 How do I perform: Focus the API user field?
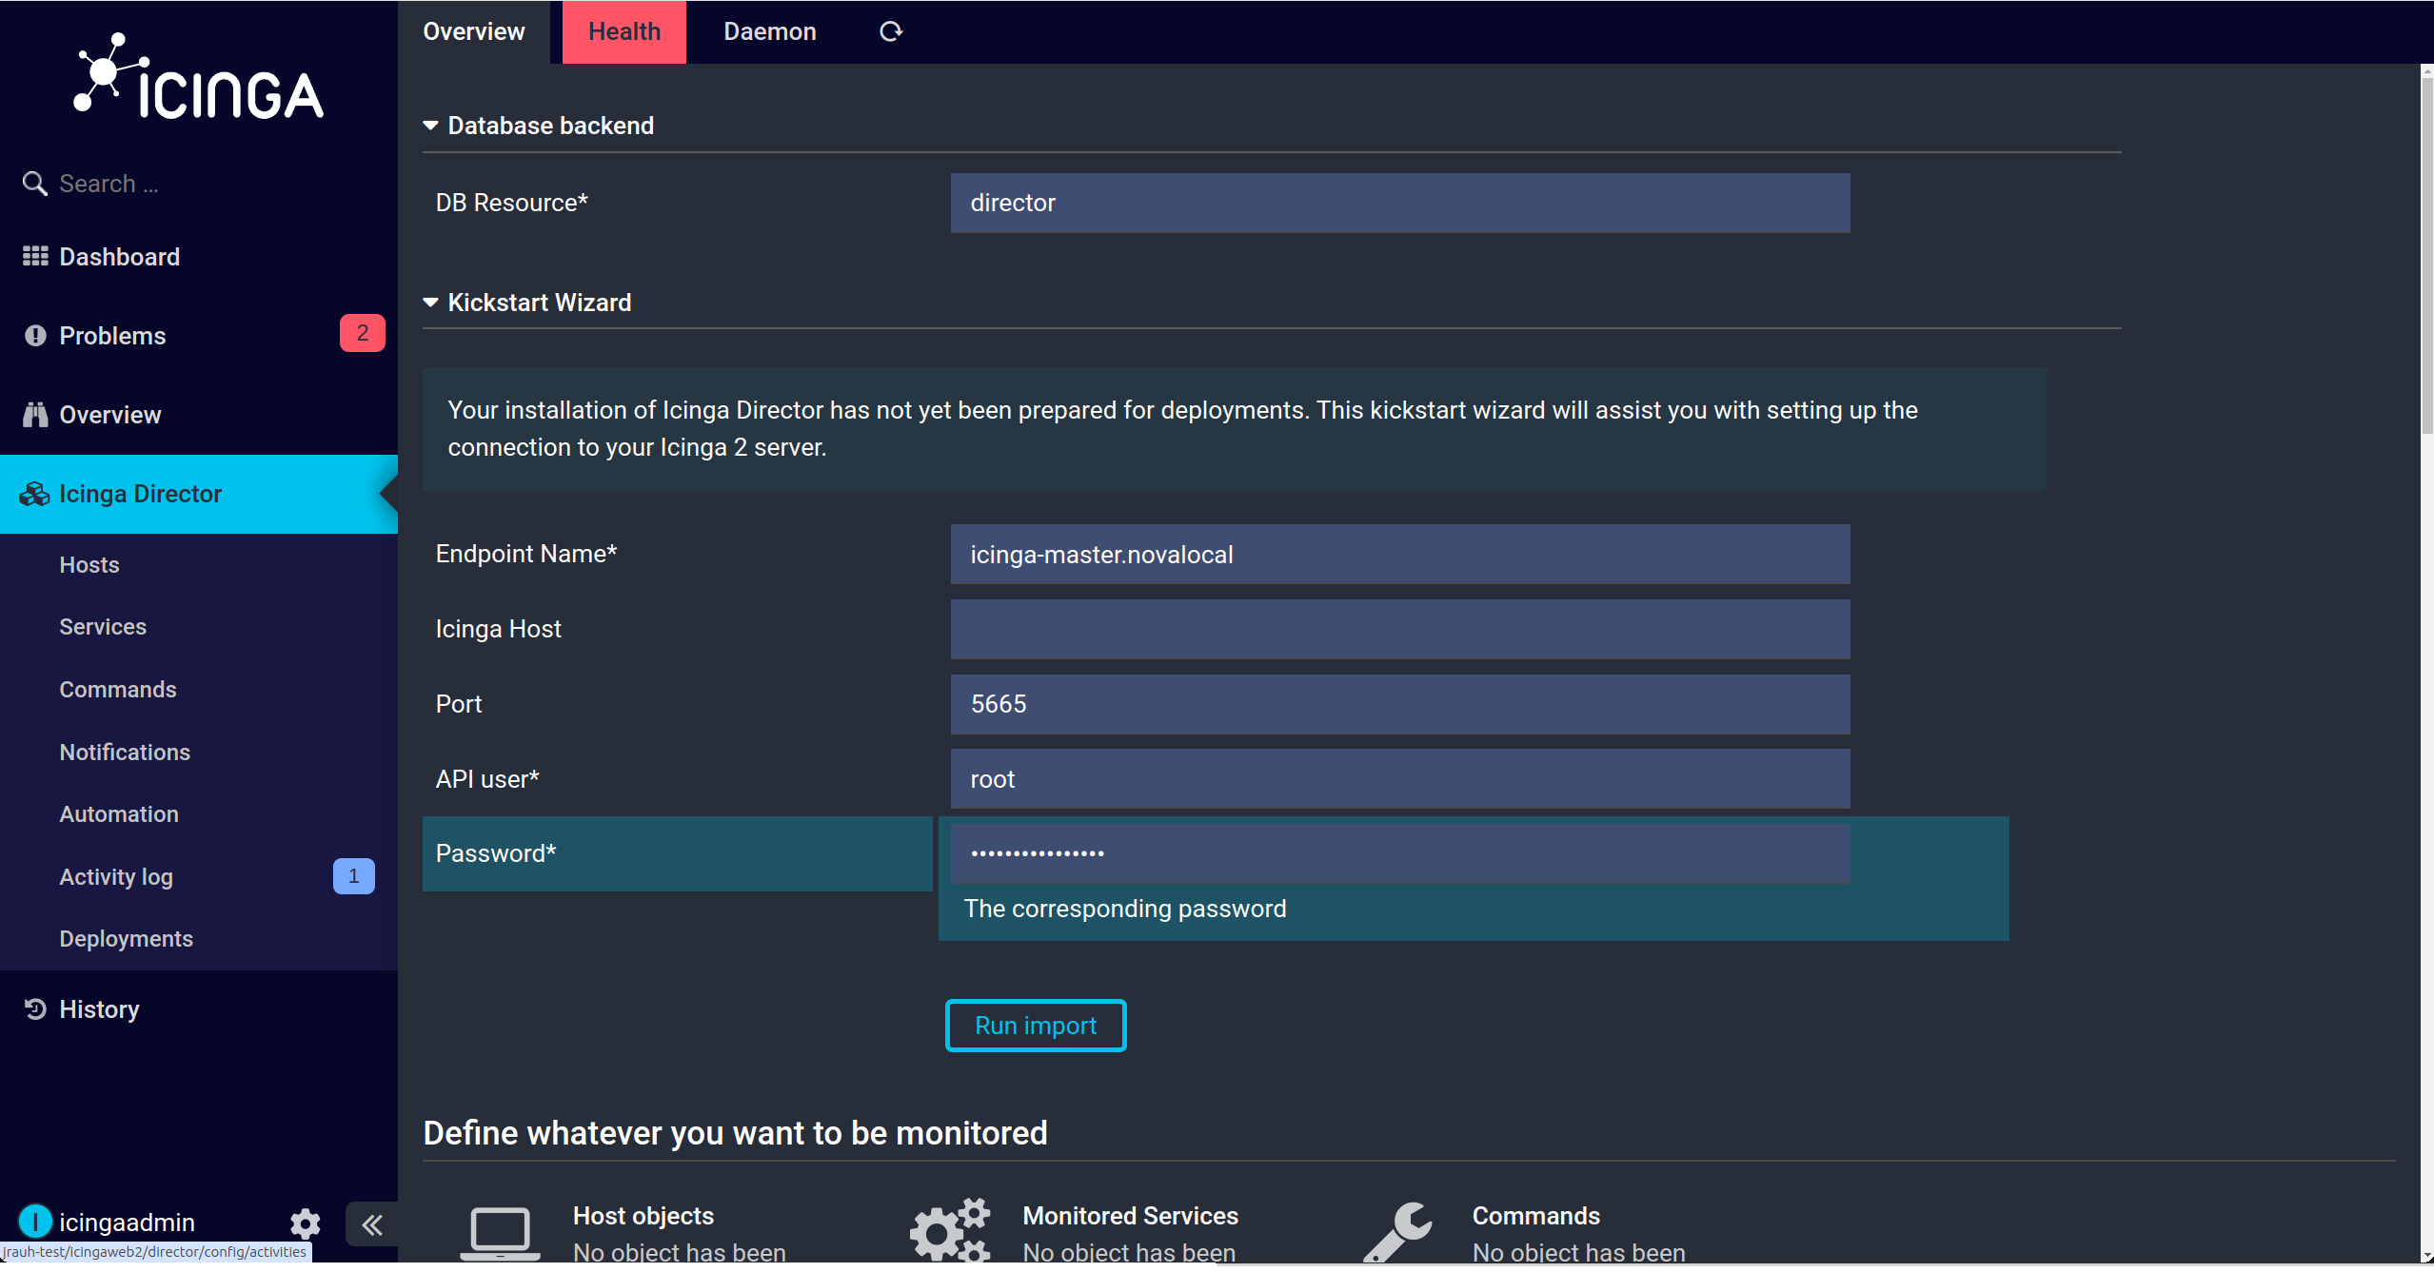coord(1400,779)
